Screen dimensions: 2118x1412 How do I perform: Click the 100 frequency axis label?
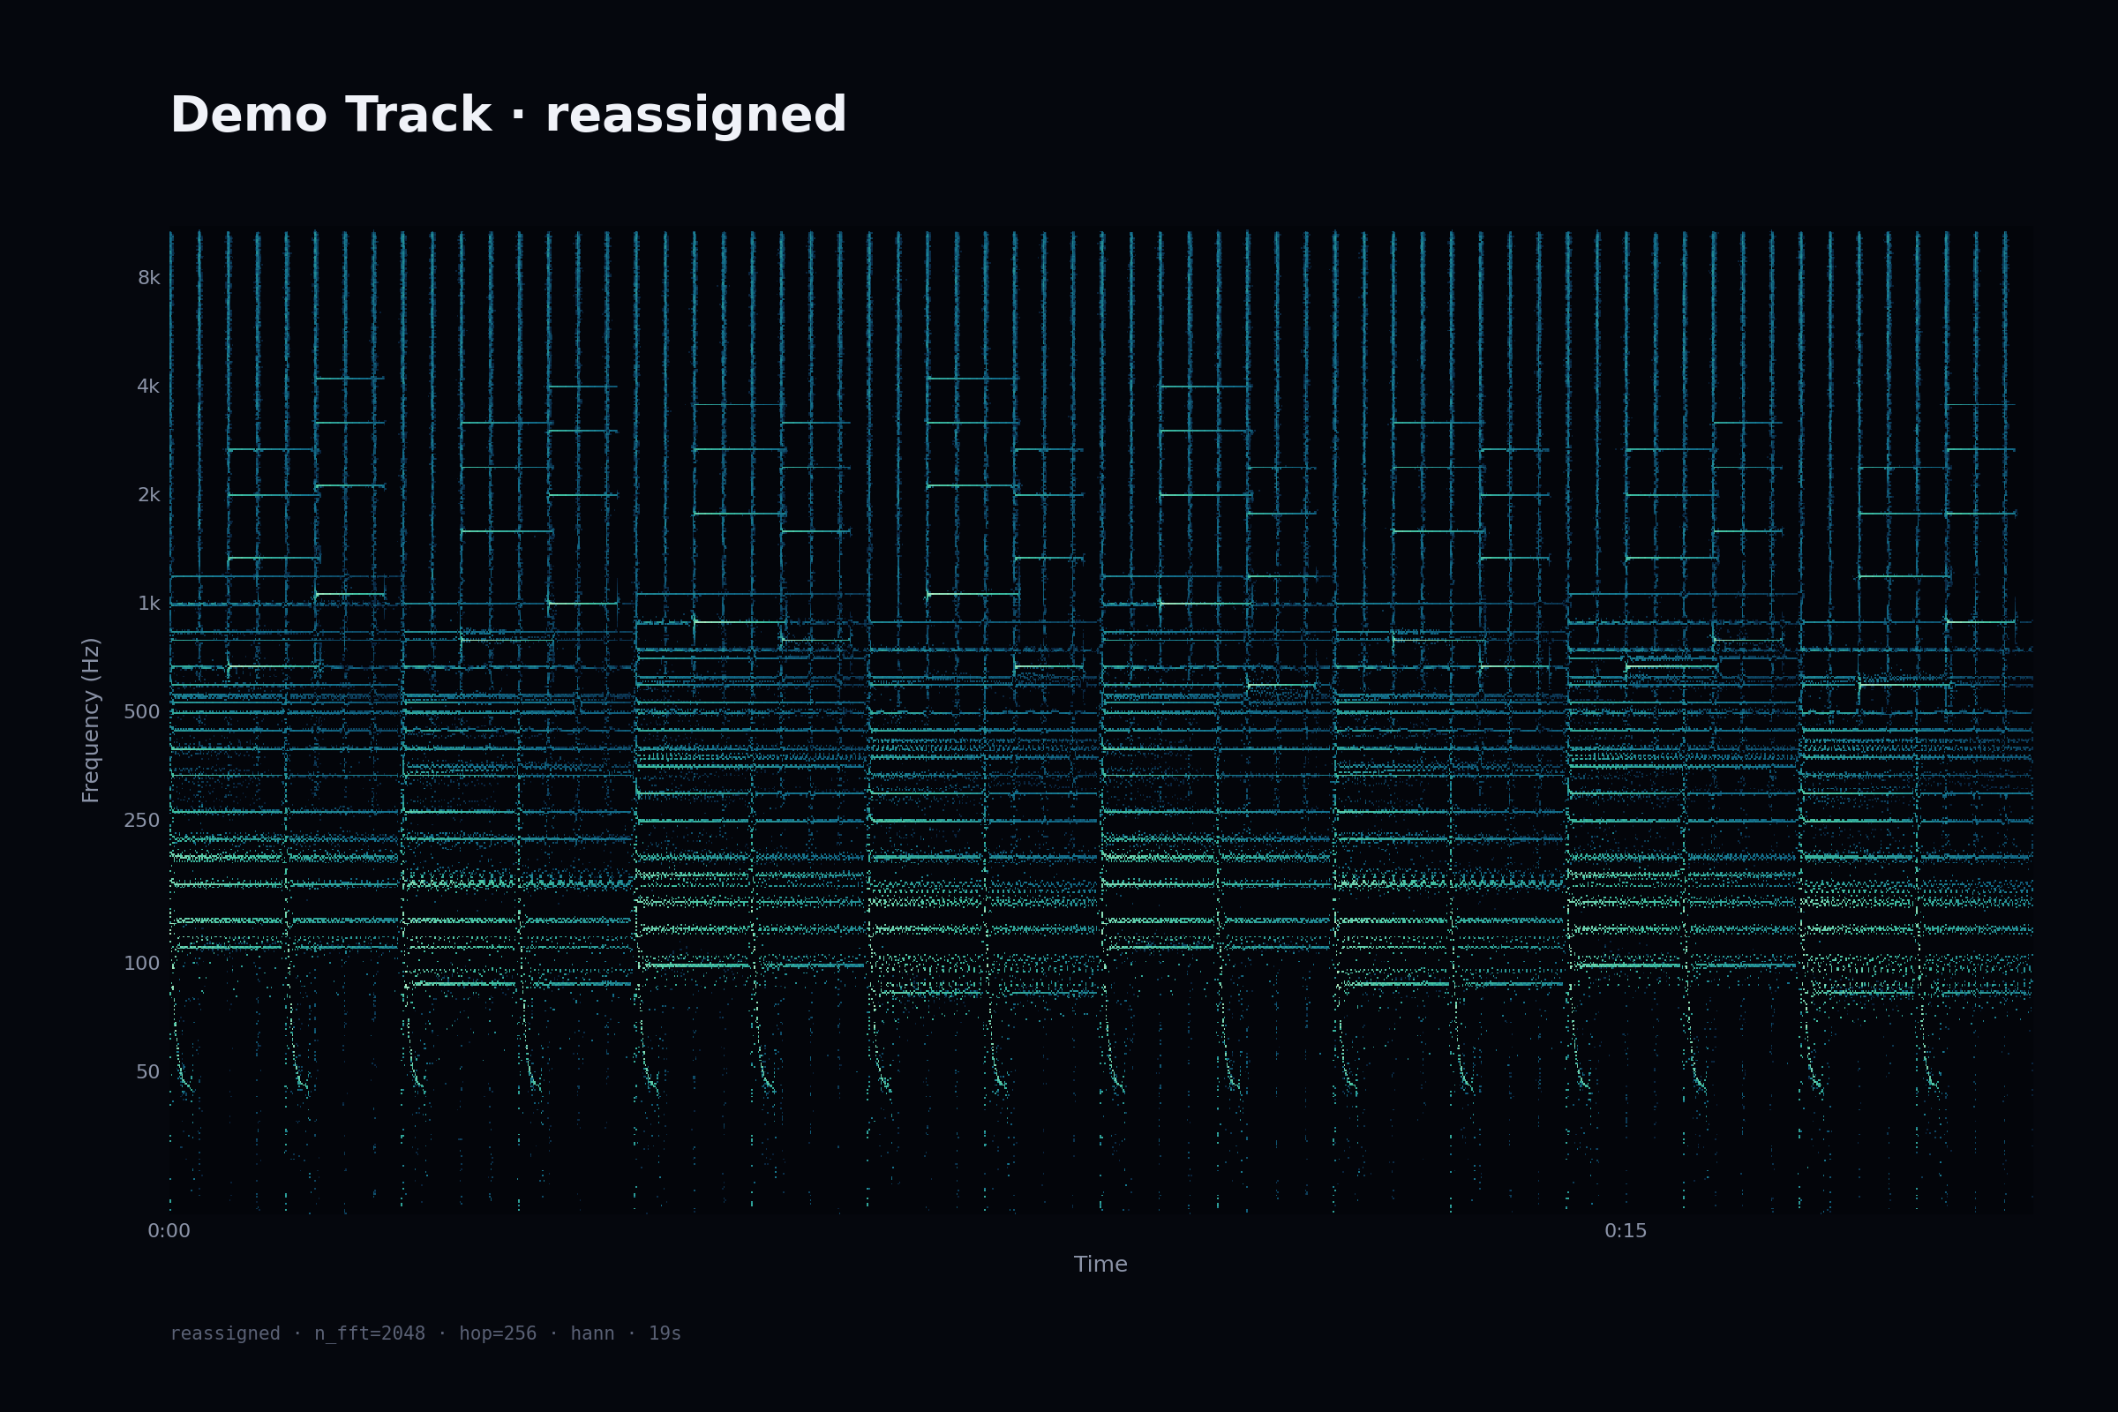click(142, 964)
